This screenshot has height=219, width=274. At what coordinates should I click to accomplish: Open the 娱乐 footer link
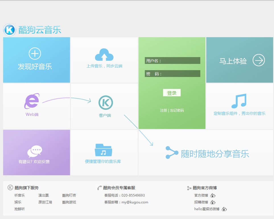click(18, 202)
